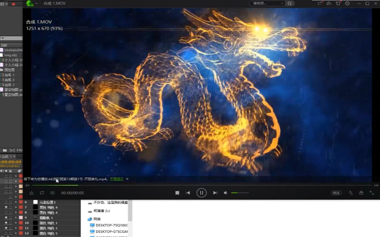
Task: Click the pink label swatch of layer 9
Action: (21, 218)
